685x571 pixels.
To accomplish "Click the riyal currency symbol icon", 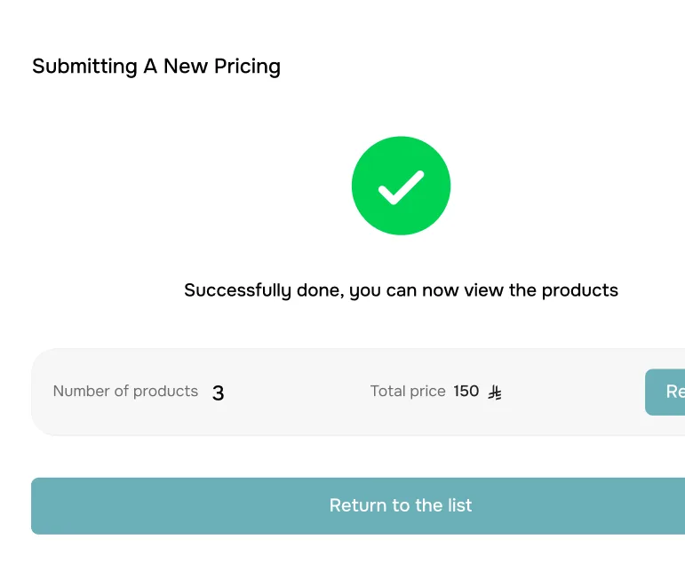I will click(496, 392).
